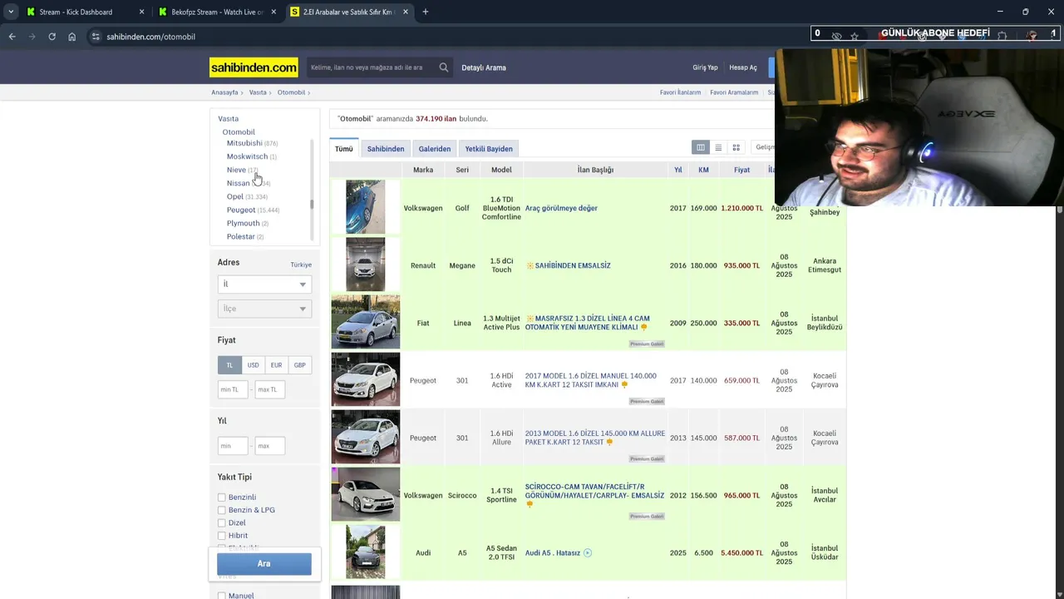Open Volkswagen Golf listing thumbnail

(x=366, y=207)
